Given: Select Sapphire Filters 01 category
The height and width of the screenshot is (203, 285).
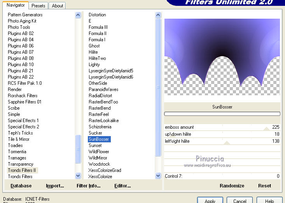Looking at the screenshot, I should click(24, 102).
